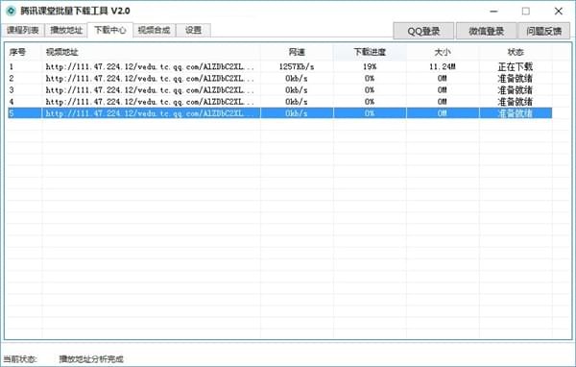Open 问题反馈 feedback button

click(543, 31)
